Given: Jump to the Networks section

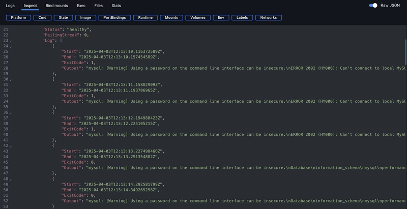Looking at the screenshot, I should [269, 18].
